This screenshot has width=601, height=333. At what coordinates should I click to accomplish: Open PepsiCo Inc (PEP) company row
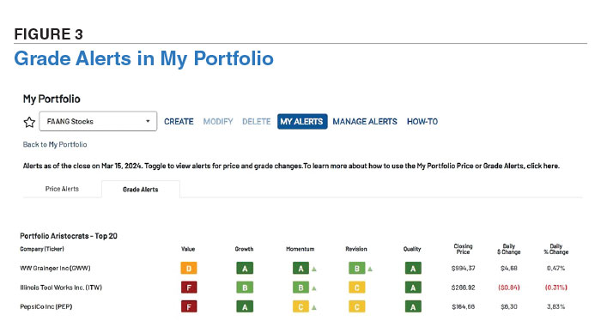point(46,306)
